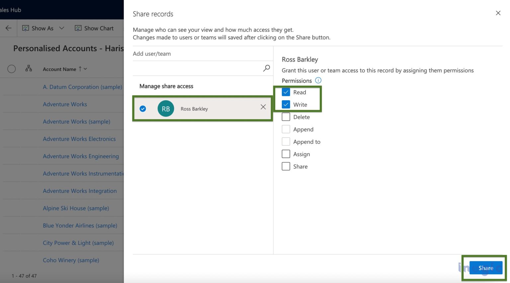510x283 pixels.
Task: Click the Personalised Accounts - Haris view title
Action: pos(68,48)
